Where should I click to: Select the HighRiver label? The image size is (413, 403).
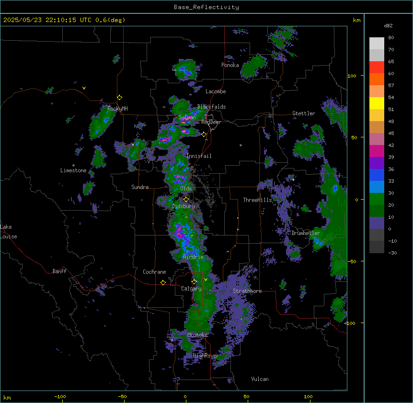(206, 356)
